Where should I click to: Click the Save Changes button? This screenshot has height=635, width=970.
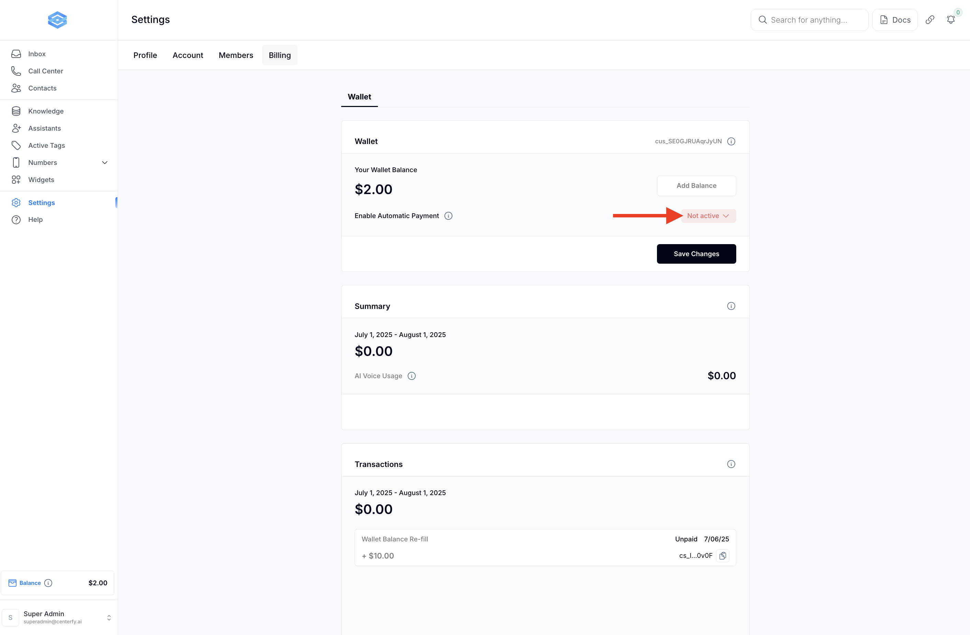click(x=696, y=254)
